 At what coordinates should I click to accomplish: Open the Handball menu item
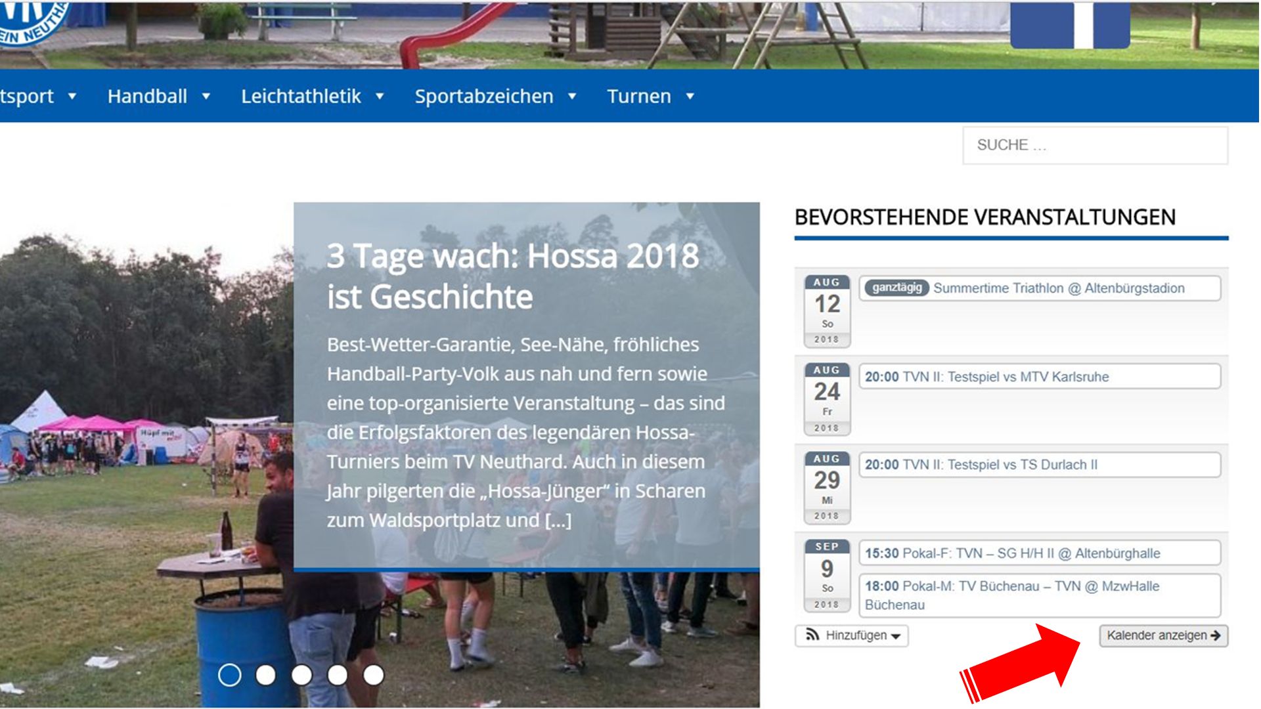(x=147, y=96)
